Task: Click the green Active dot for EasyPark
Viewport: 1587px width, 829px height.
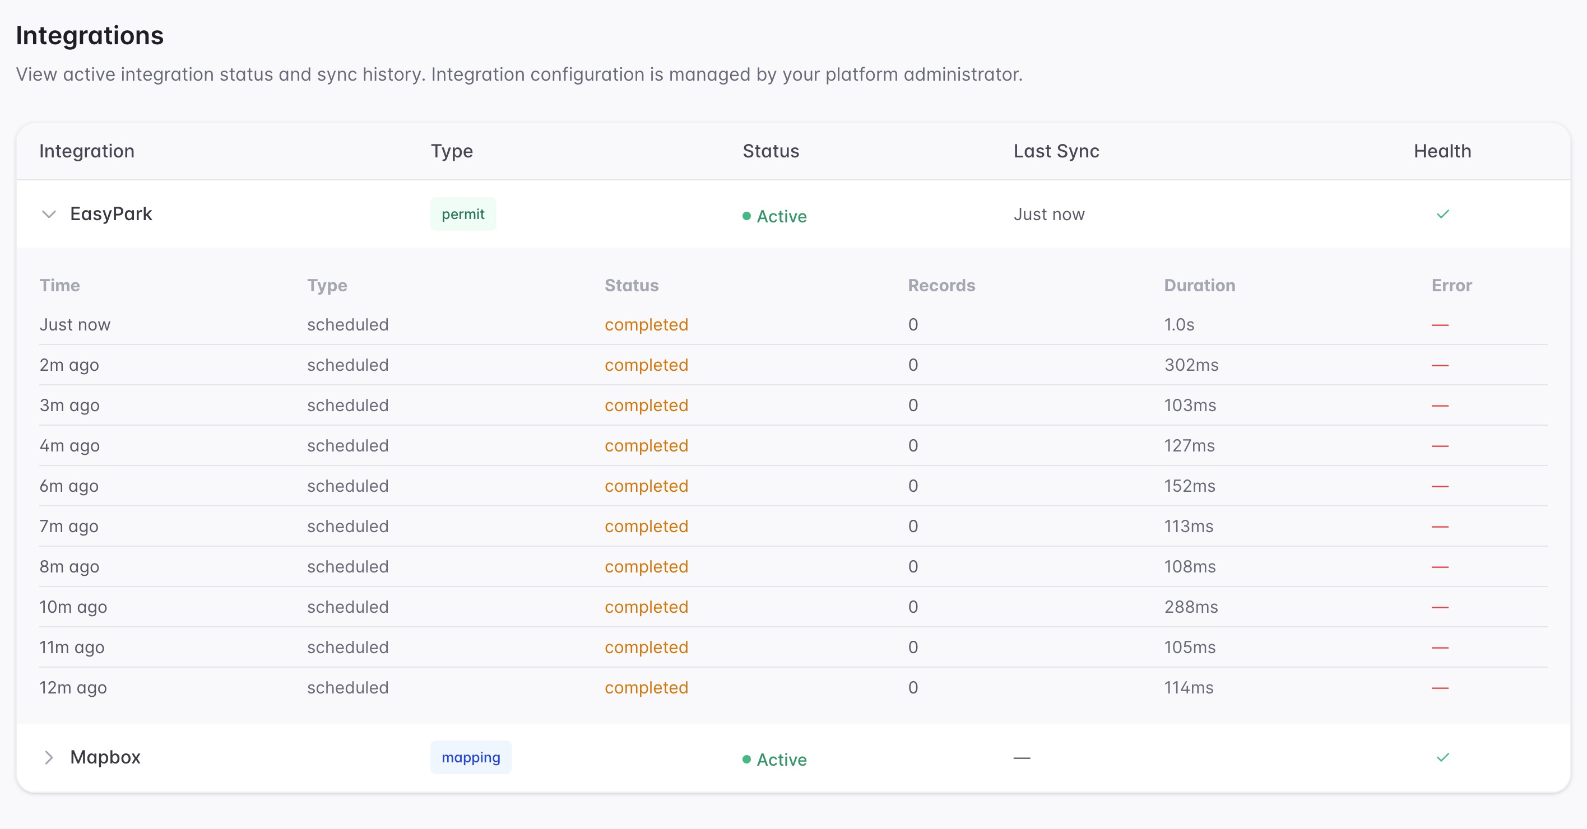Action: (x=746, y=216)
